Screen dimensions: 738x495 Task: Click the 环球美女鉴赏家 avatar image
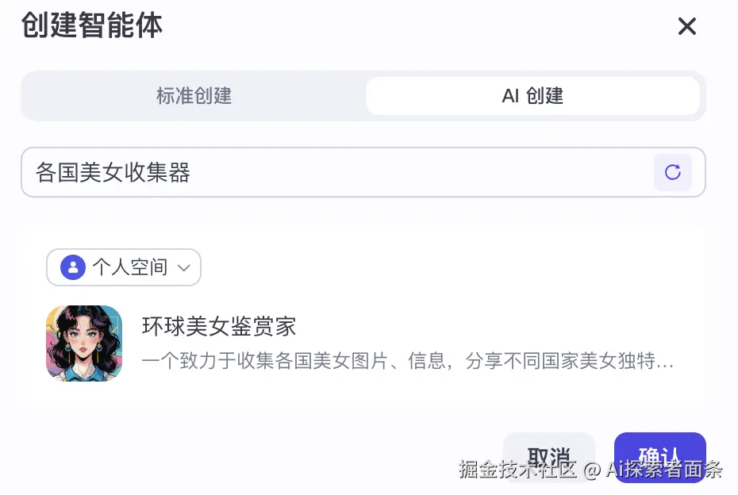[x=84, y=343]
